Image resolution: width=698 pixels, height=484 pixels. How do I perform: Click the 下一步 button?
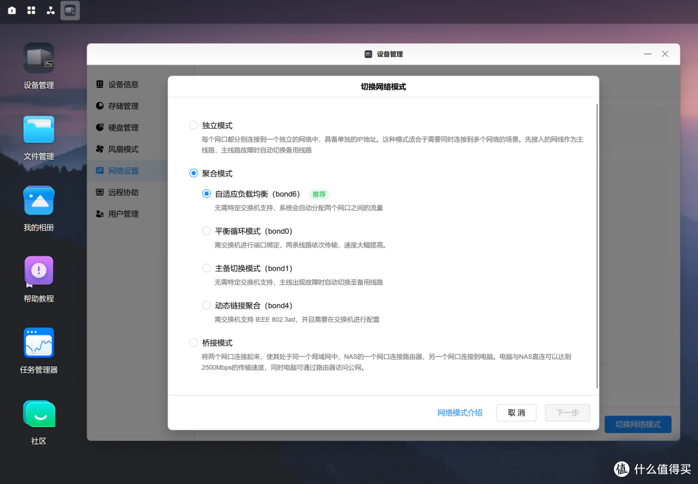pos(567,412)
